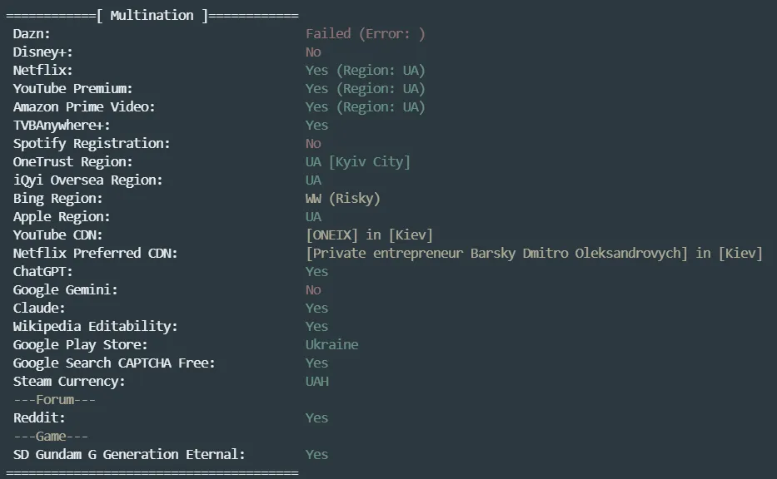Click the Google Gemini label
Viewport: 777px width, 479px height.
coord(65,290)
